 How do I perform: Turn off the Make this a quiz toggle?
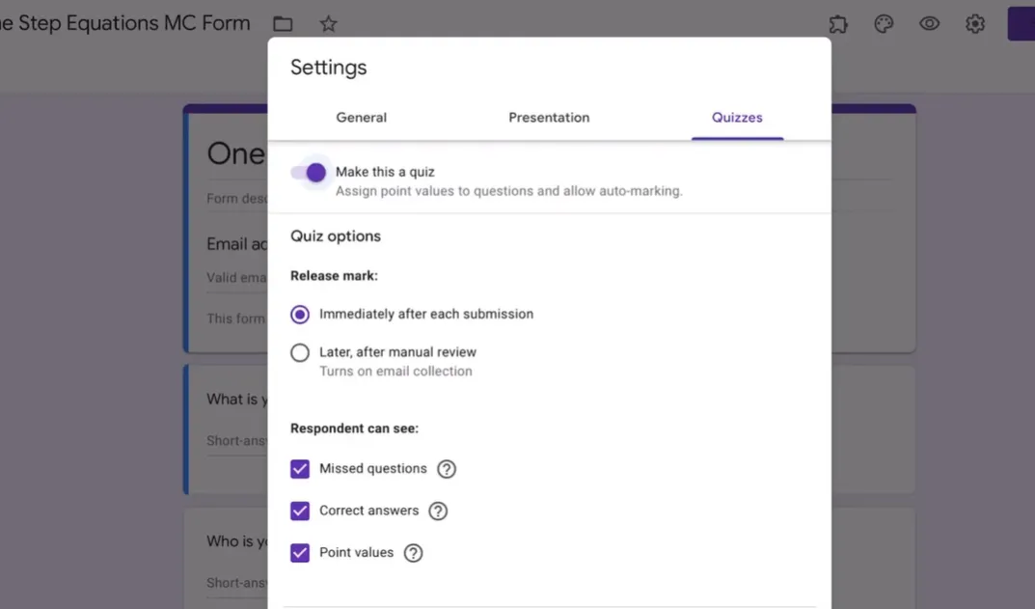pos(309,173)
